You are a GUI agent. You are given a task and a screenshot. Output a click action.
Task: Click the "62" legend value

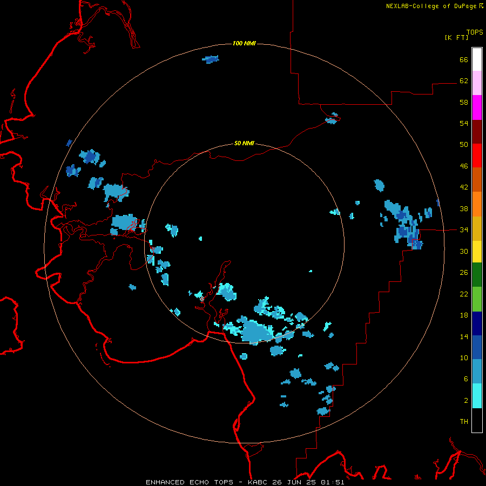(x=464, y=81)
